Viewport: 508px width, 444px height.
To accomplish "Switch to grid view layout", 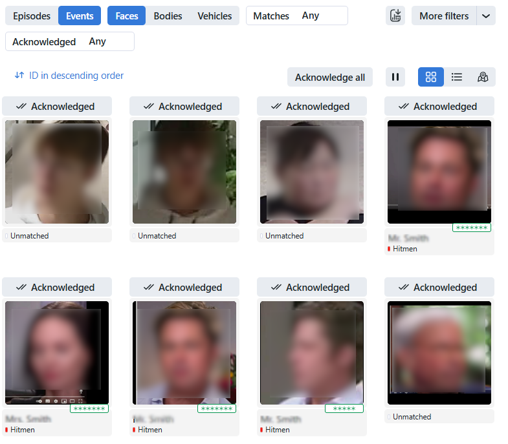I will (431, 77).
